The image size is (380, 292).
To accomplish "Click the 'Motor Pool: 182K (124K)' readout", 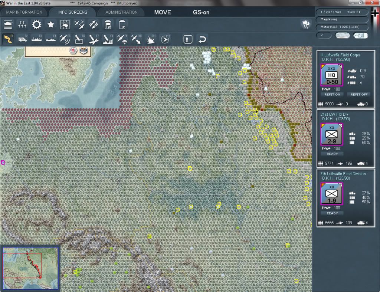I will click(342, 27).
